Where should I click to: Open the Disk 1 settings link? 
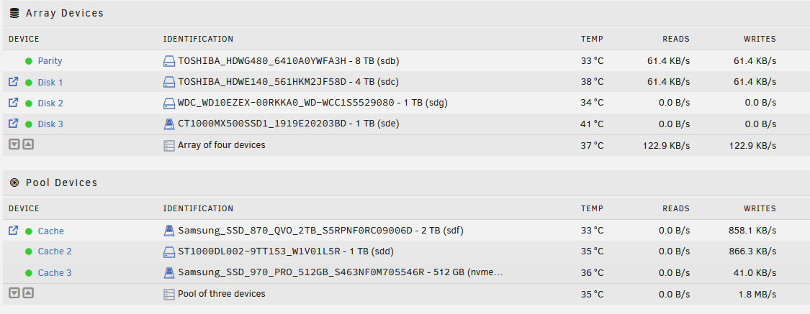coord(50,82)
